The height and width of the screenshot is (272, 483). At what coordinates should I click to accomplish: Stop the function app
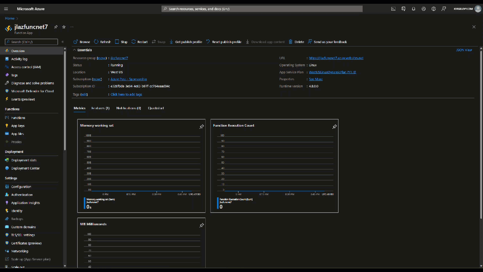tap(121, 42)
